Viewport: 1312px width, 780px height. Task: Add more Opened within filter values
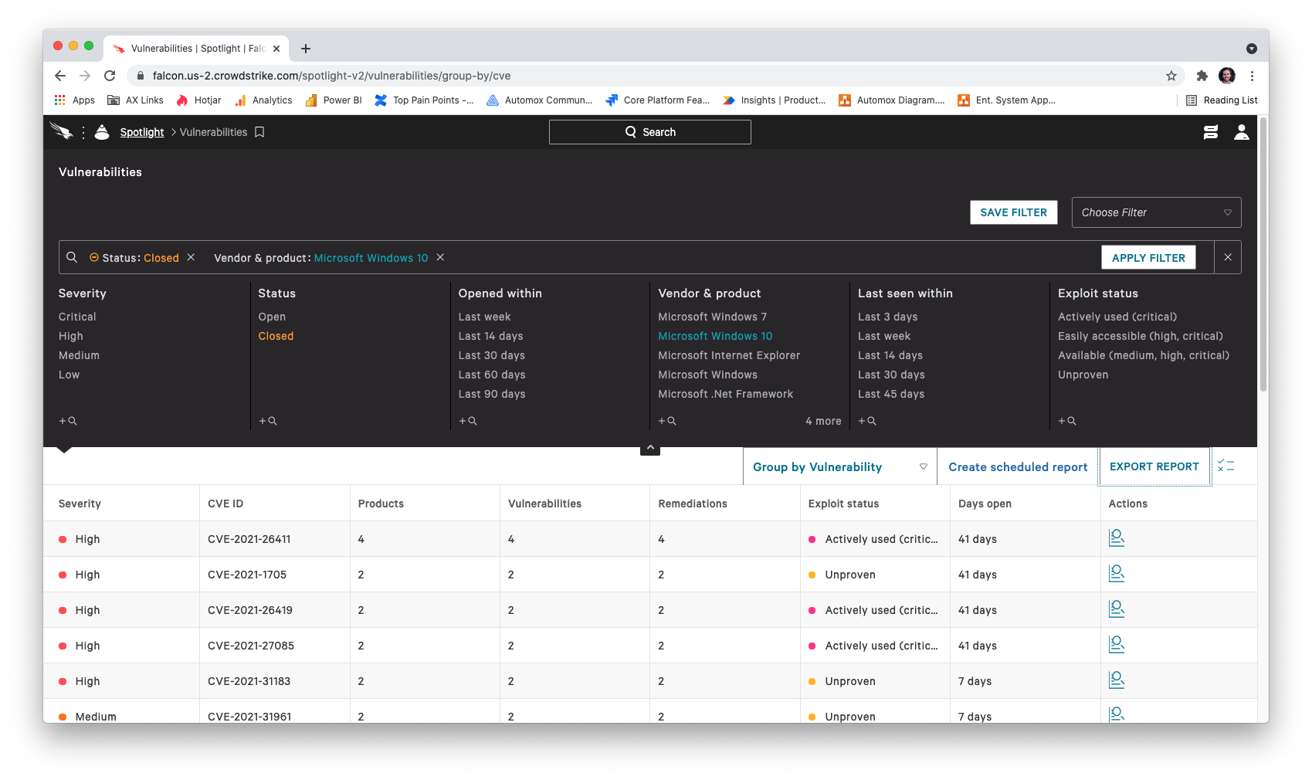tap(468, 421)
